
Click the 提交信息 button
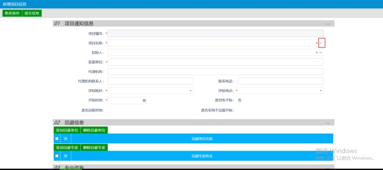tap(32, 13)
